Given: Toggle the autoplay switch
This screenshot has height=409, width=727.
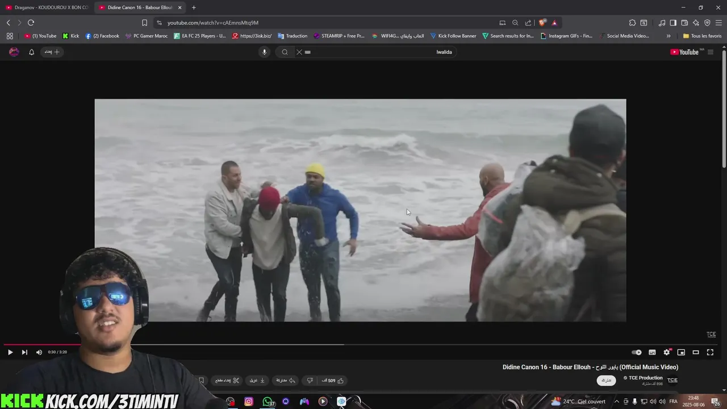Looking at the screenshot, I should tap(637, 352).
